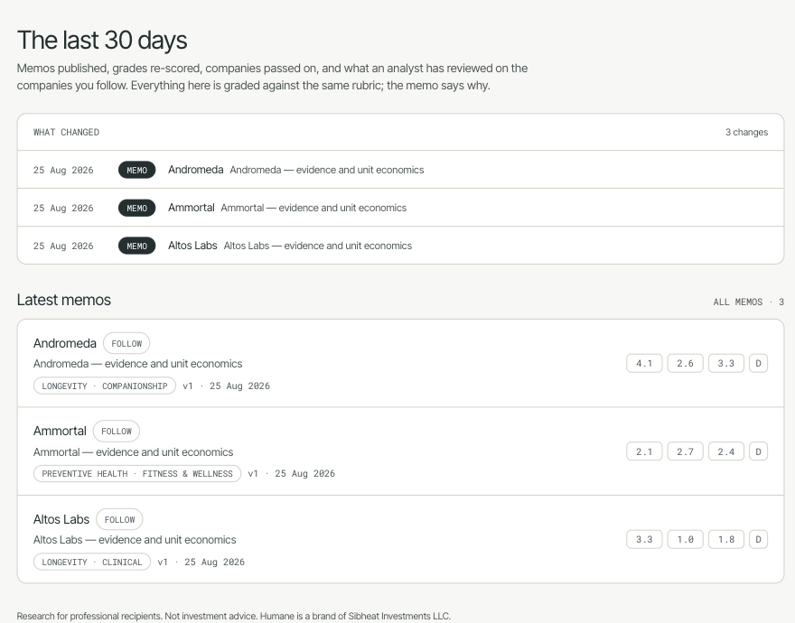Screen dimensions: 795x623
Task: Click the D grade badge for Ammortal
Action: 759,451
